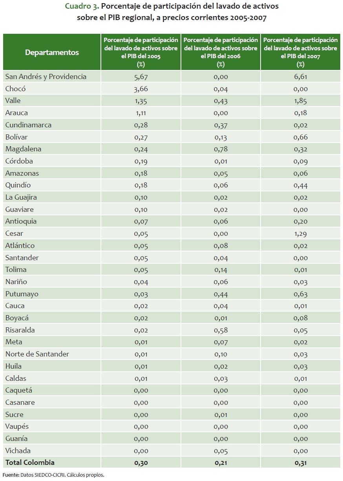Select the PIB del 2007 column header
The image size is (343, 481).
pos(301,52)
